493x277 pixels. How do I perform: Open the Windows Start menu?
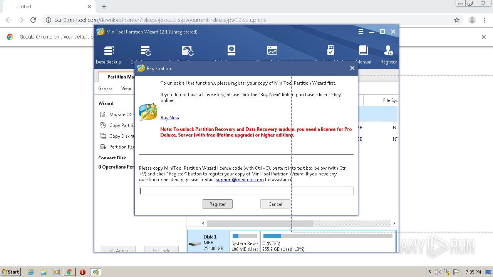pyautogui.click(x=10, y=272)
